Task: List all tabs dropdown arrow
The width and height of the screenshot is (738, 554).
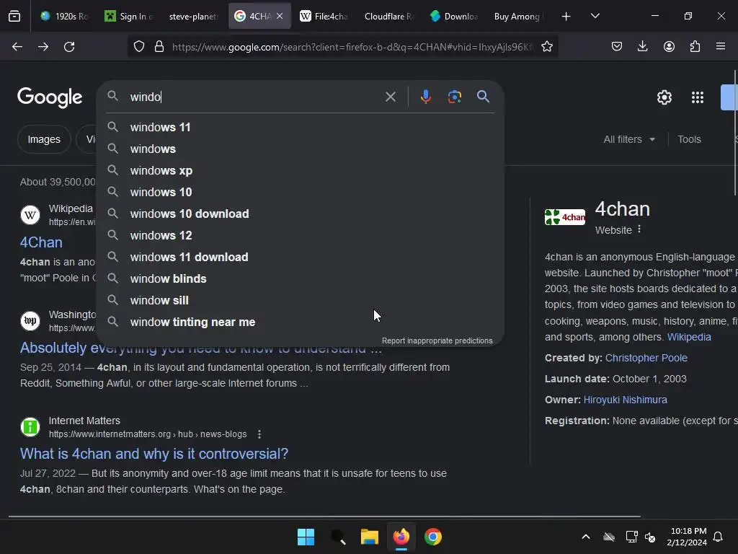Action: click(x=595, y=17)
